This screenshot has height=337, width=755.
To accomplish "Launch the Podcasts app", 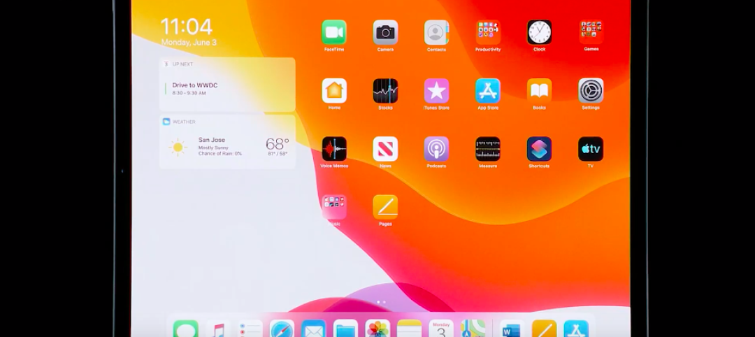I will (436, 149).
